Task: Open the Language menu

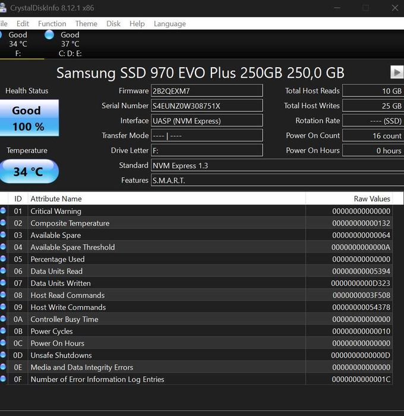Action: pyautogui.click(x=170, y=24)
